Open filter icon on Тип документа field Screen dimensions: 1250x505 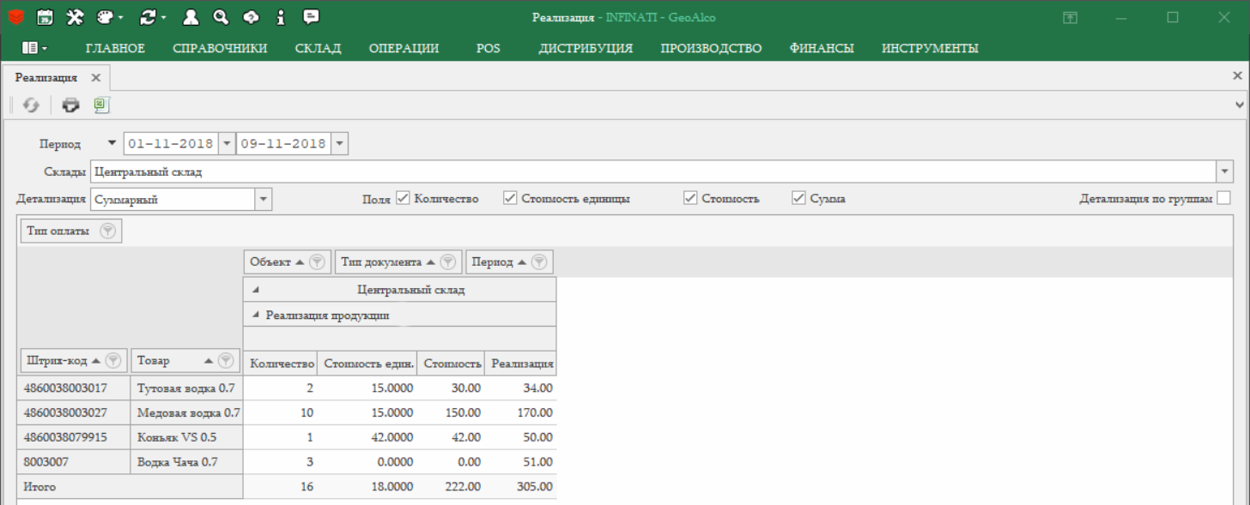pos(447,262)
